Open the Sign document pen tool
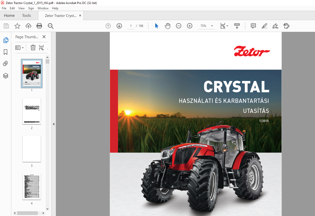 (x=275, y=26)
